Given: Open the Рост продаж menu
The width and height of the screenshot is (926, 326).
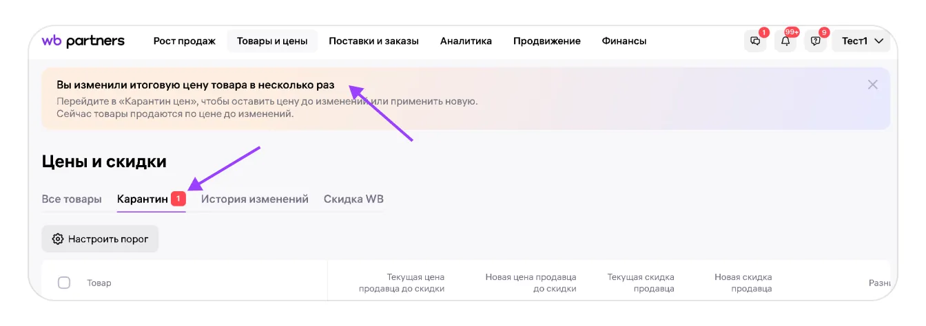Looking at the screenshot, I should 184,41.
